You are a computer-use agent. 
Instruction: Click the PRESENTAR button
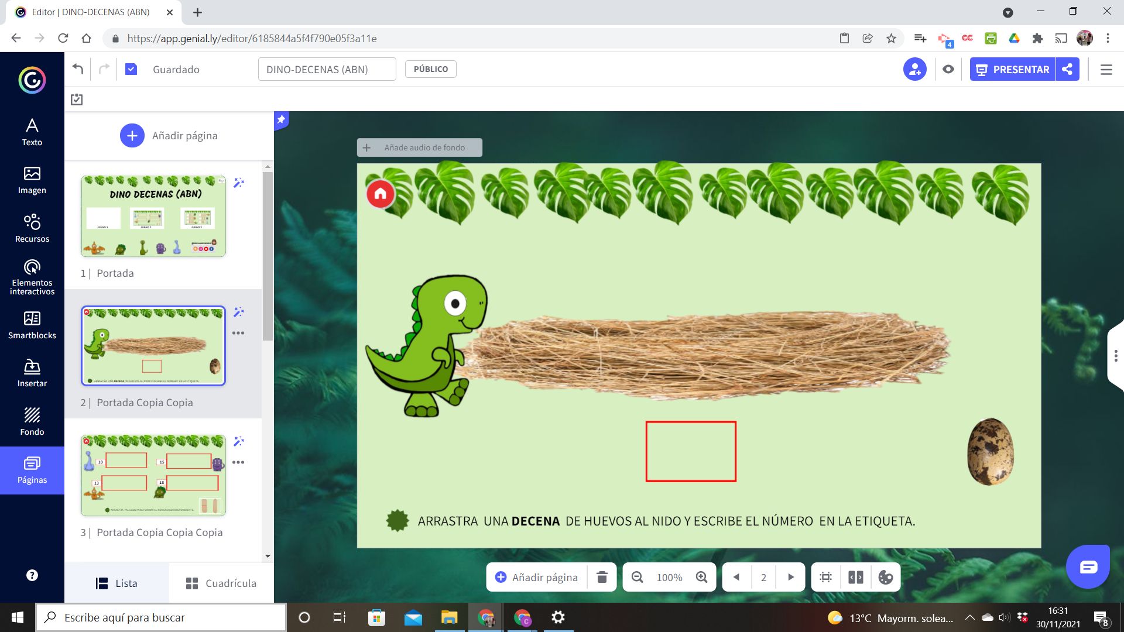(x=1013, y=69)
